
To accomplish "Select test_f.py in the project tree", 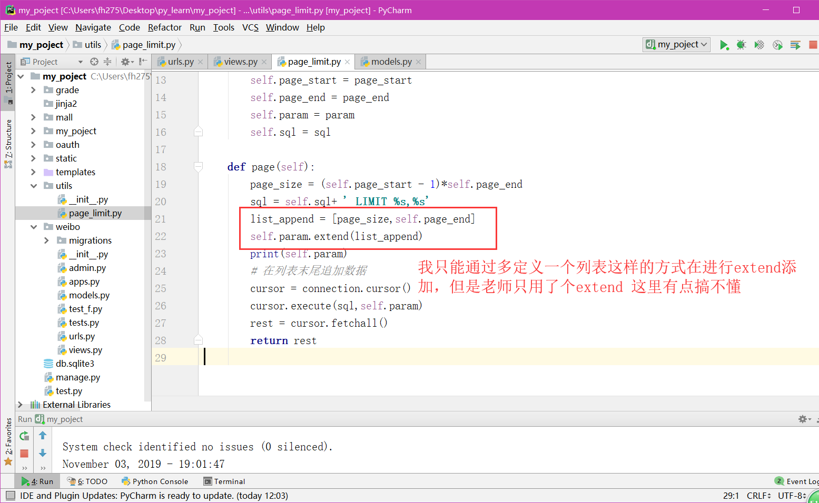I will tap(85, 309).
